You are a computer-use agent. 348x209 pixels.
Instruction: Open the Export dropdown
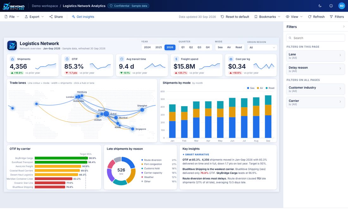click(34, 17)
